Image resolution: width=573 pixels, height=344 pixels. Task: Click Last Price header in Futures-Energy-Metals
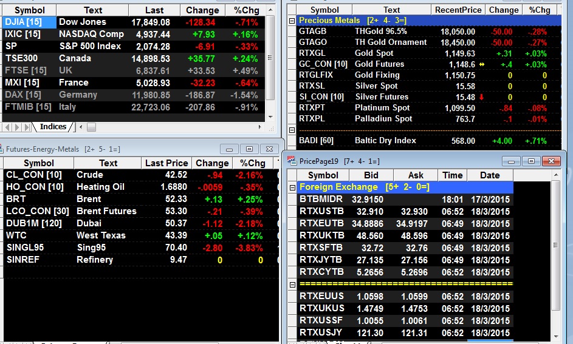click(x=166, y=163)
